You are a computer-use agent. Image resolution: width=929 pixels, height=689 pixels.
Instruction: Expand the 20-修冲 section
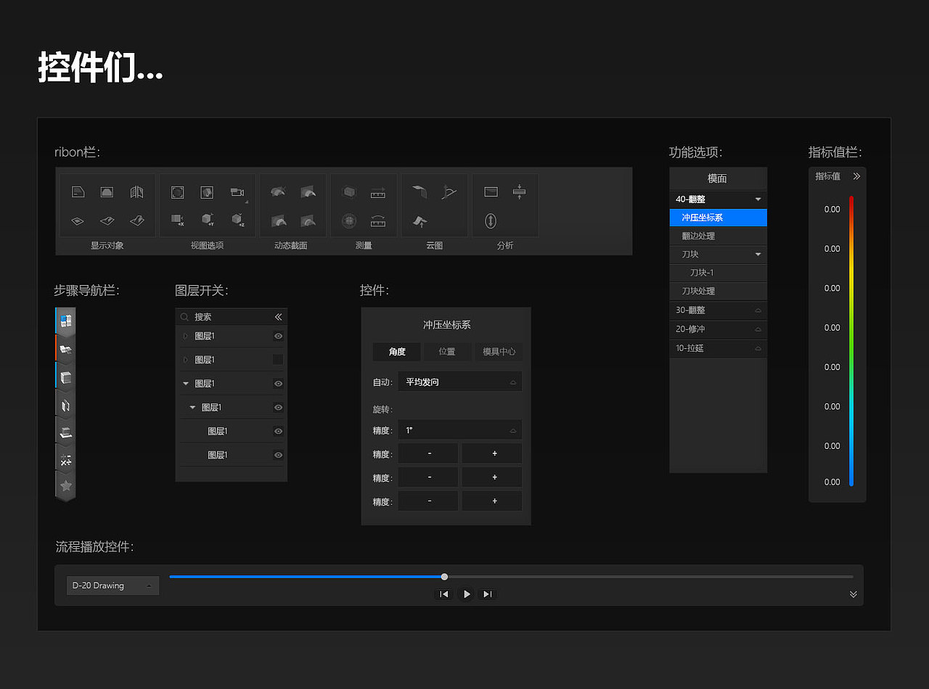tap(718, 329)
